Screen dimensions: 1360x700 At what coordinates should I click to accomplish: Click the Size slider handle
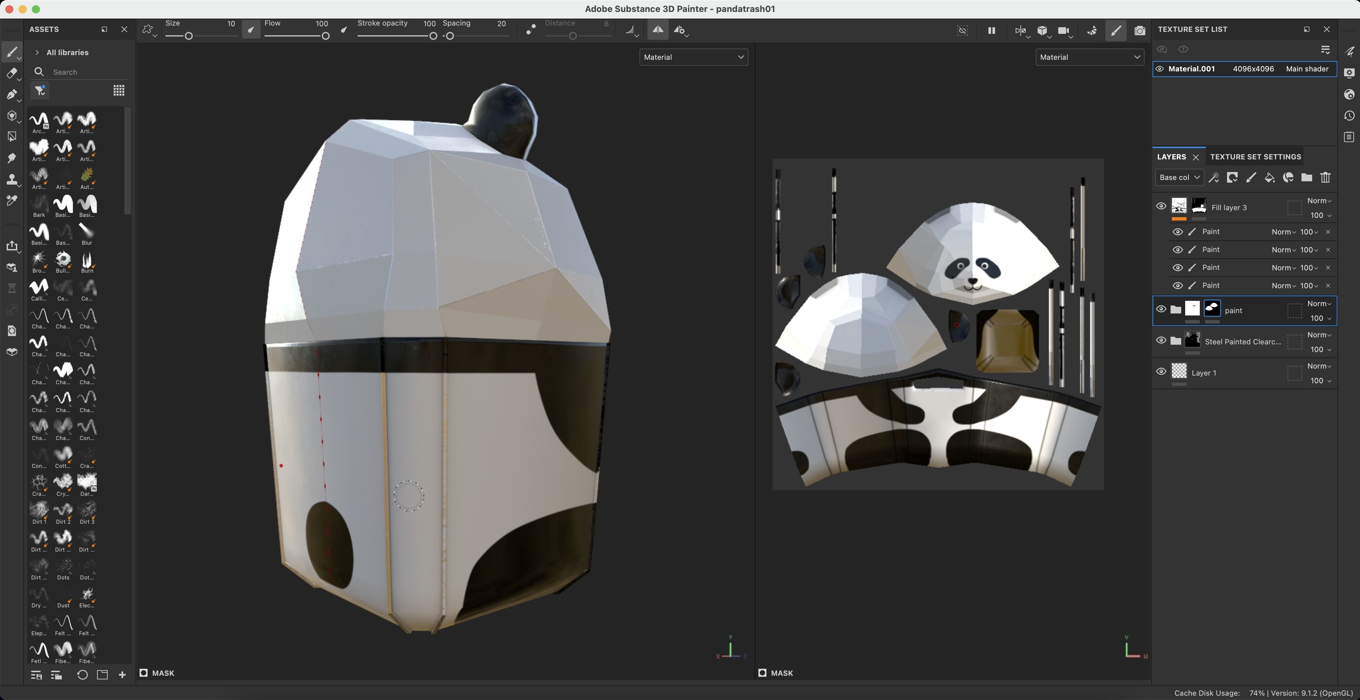click(188, 36)
